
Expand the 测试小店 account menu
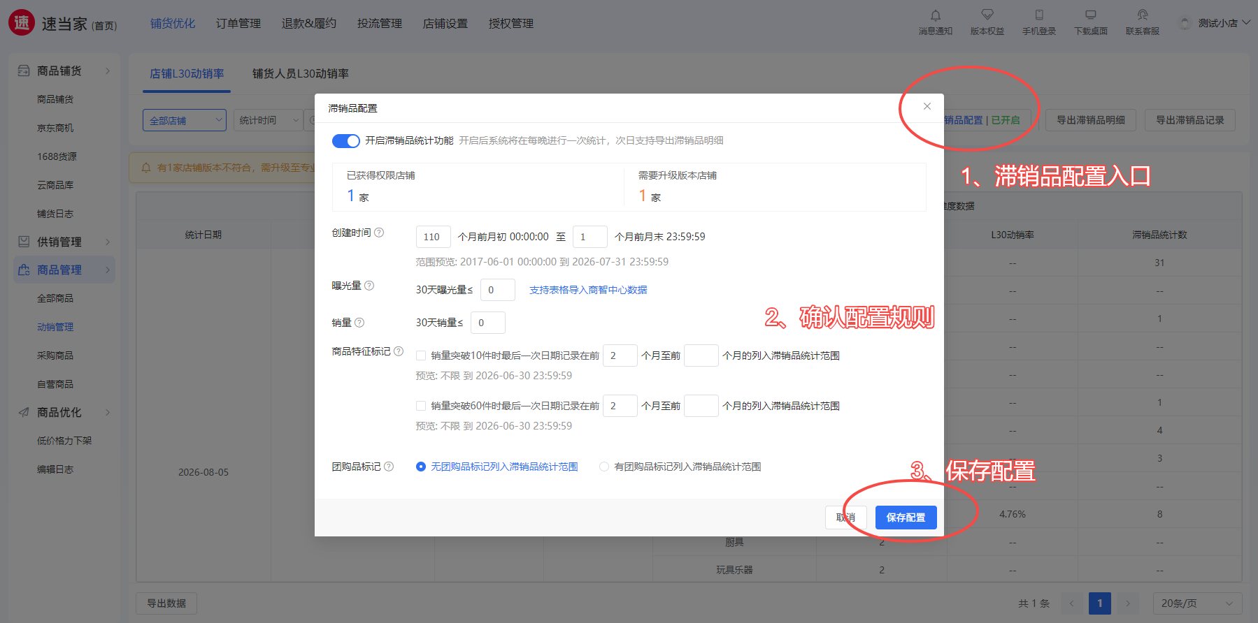coord(1224,23)
